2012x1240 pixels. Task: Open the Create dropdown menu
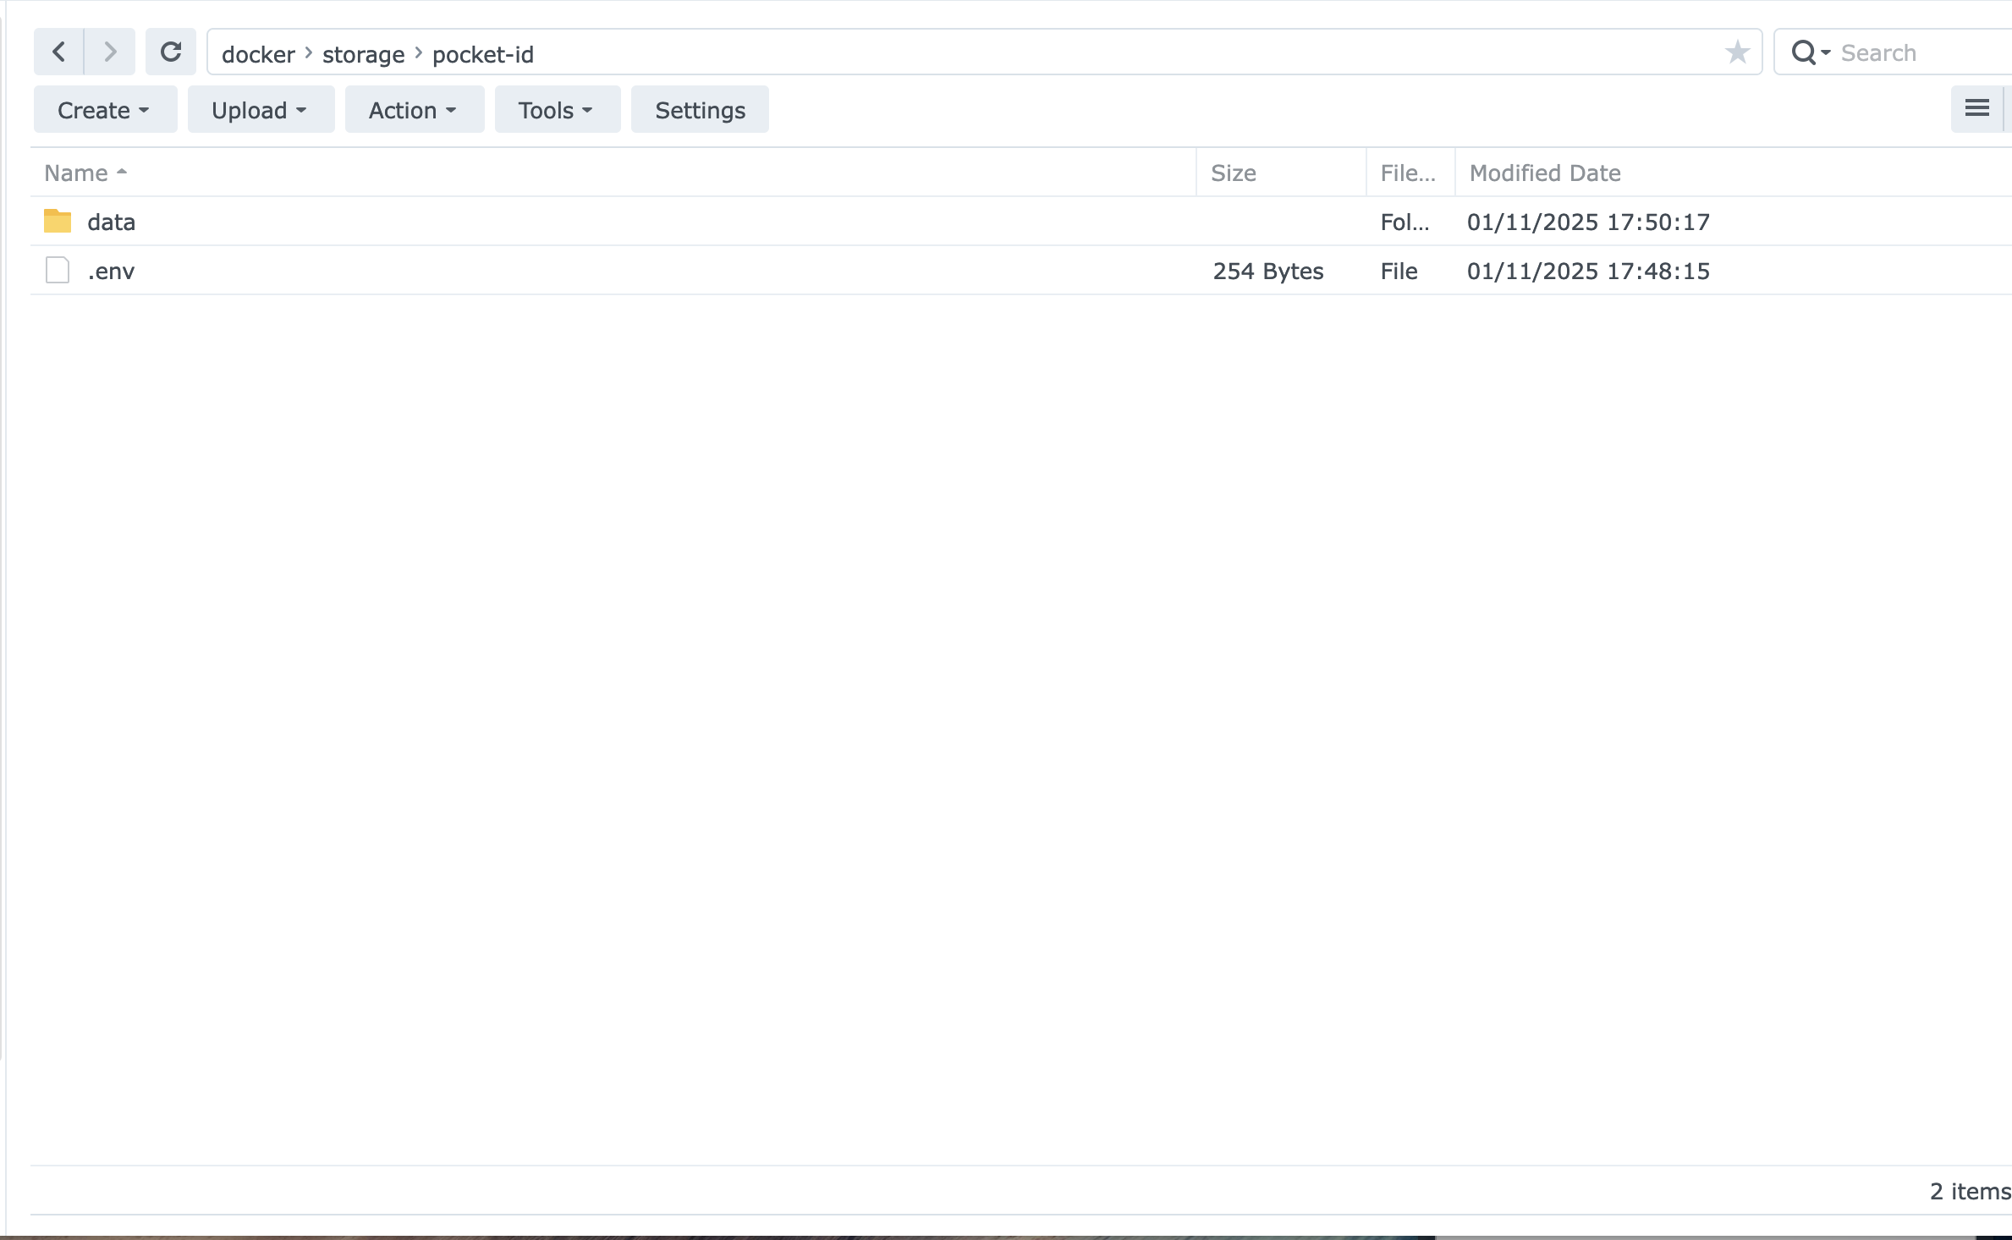[105, 110]
